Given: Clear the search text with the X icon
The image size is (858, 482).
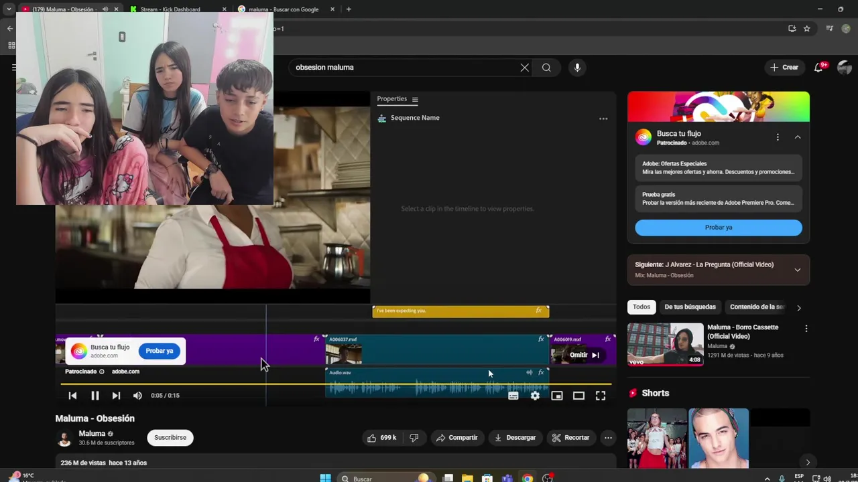Looking at the screenshot, I should tap(525, 68).
